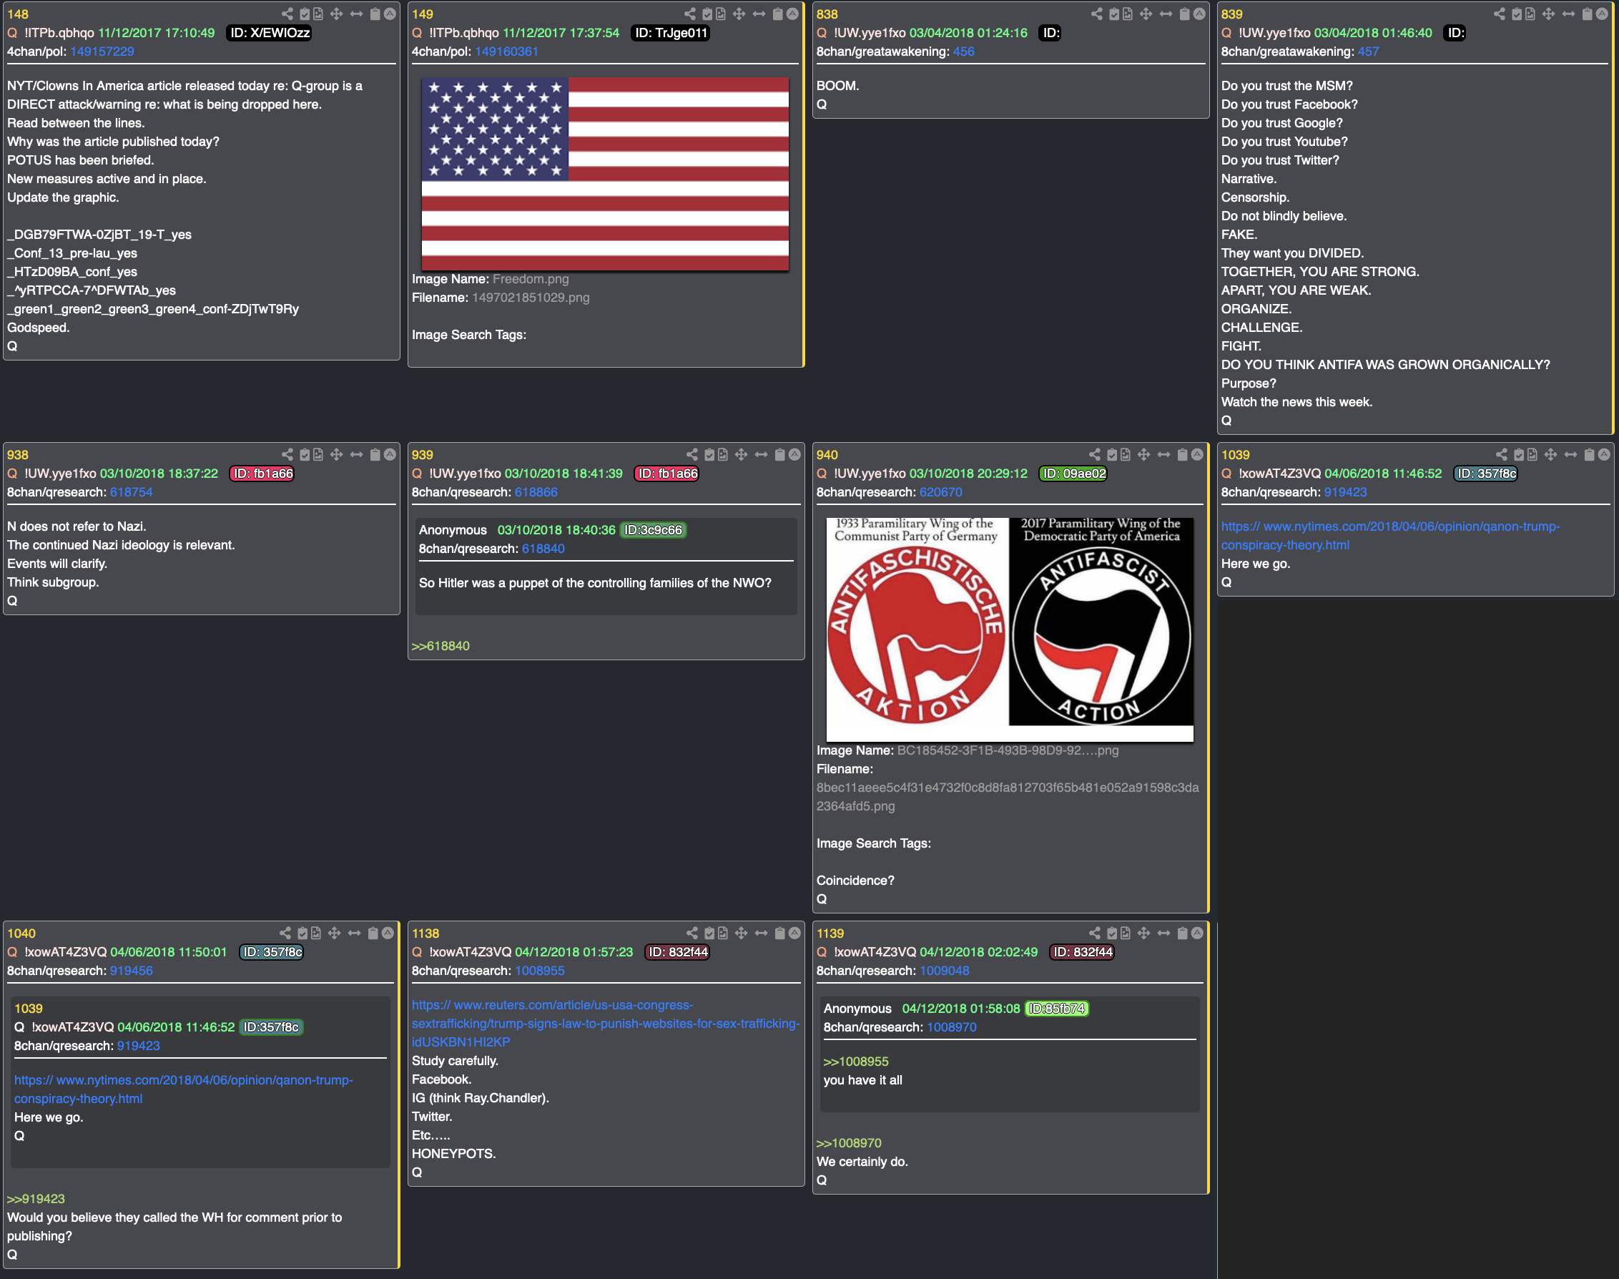Collapse post 938 via the chevron icon
The image size is (1619, 1279).
coord(390,454)
